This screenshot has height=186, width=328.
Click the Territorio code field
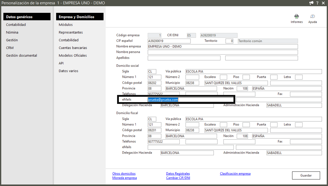pos(230,41)
